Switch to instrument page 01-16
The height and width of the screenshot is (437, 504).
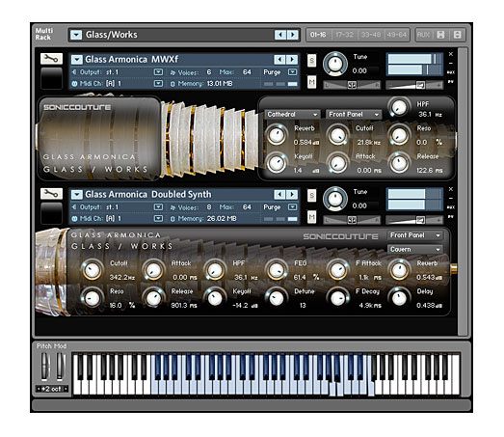(318, 35)
